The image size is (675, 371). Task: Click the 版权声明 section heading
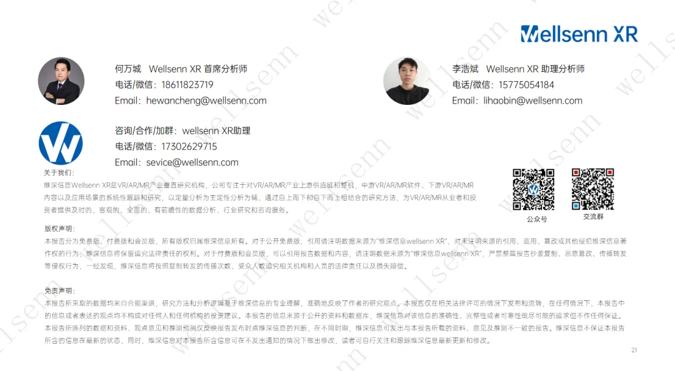[60, 229]
